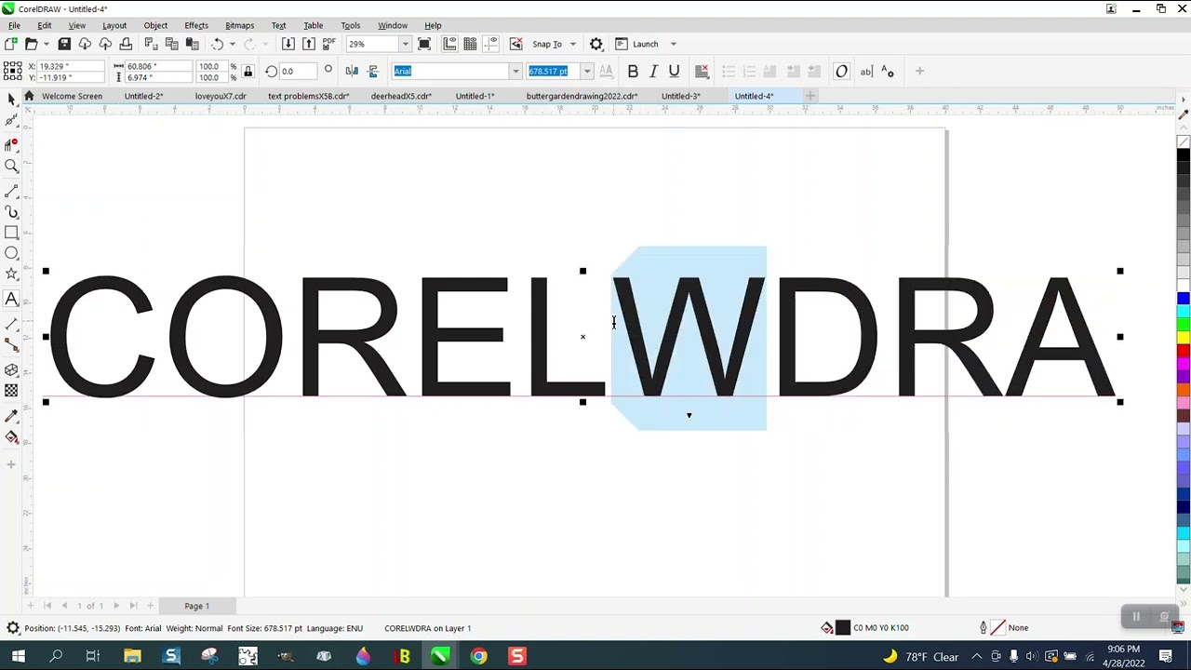The height and width of the screenshot is (670, 1191).
Task: Click the No color swatch
Action: click(1184, 142)
